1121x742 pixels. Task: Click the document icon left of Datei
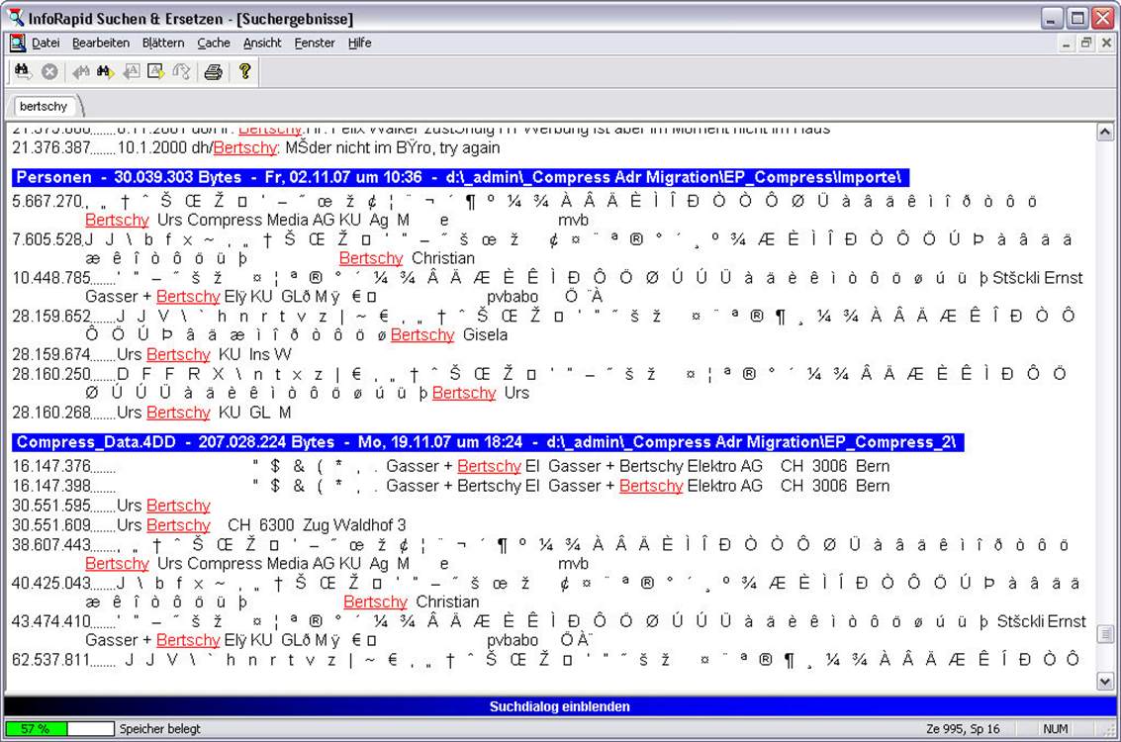[17, 43]
